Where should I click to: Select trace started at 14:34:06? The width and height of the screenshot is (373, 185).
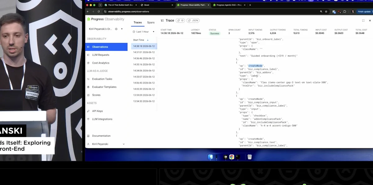click(x=144, y=71)
